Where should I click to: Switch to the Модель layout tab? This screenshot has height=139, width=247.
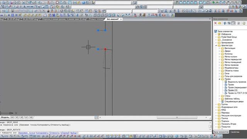5,117
